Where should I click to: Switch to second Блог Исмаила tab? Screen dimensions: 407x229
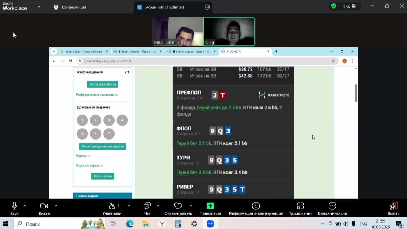coord(191,52)
